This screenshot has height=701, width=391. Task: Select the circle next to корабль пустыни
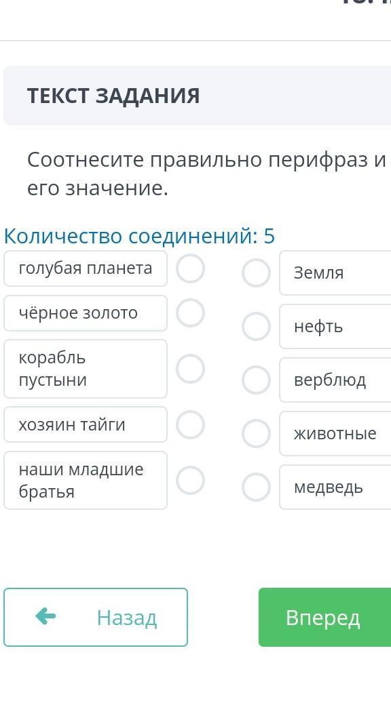click(190, 369)
